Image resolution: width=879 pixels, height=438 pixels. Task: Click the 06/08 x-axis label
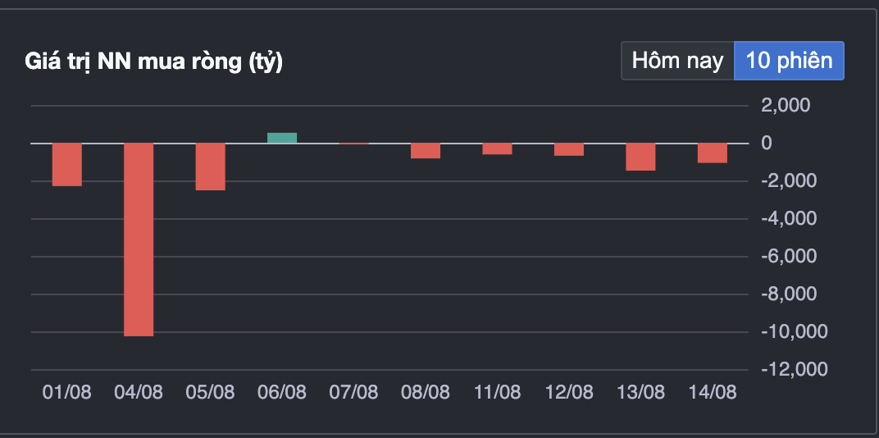coord(282,392)
